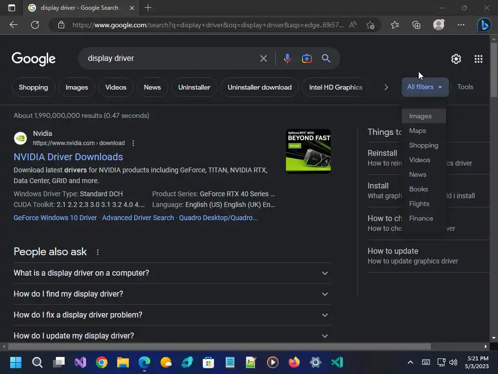The height and width of the screenshot is (374, 498).
Task: Add this page to favorites star
Action: tap(370, 25)
